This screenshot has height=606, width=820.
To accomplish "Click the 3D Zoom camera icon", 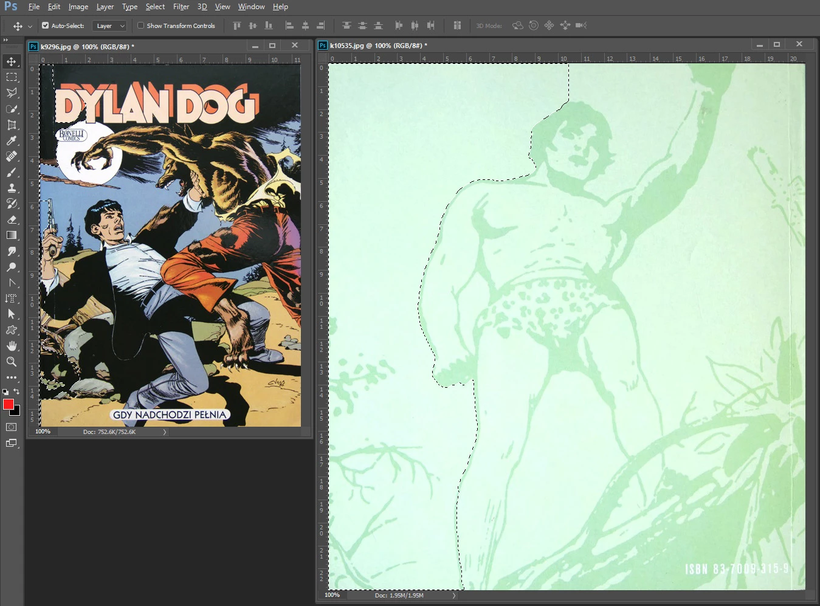I will point(581,26).
